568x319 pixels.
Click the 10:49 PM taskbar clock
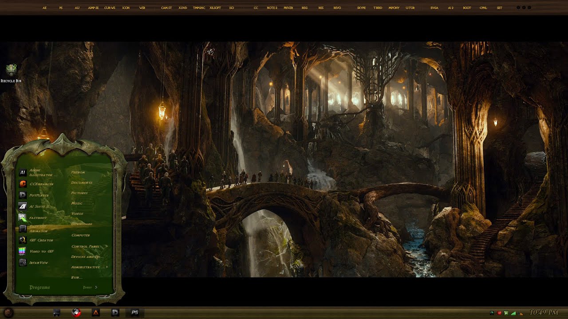[x=544, y=313]
